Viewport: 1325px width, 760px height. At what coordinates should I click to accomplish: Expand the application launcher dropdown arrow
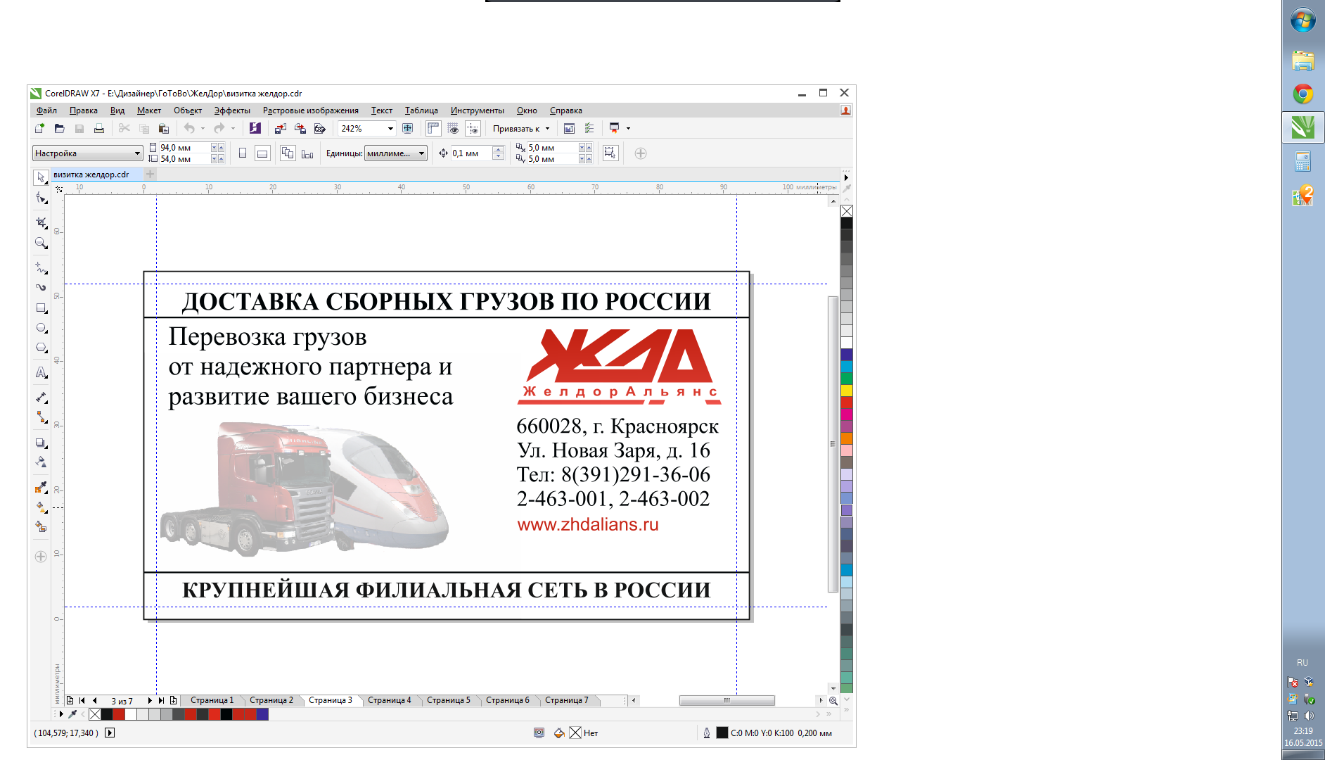(x=628, y=128)
